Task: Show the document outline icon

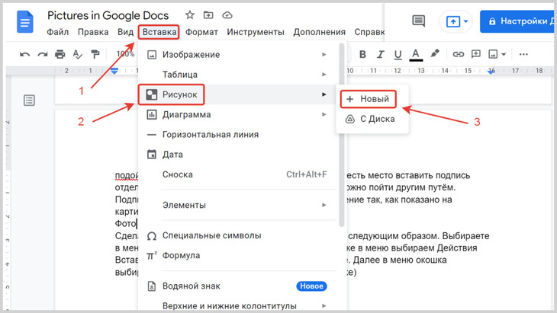Action: click(29, 101)
